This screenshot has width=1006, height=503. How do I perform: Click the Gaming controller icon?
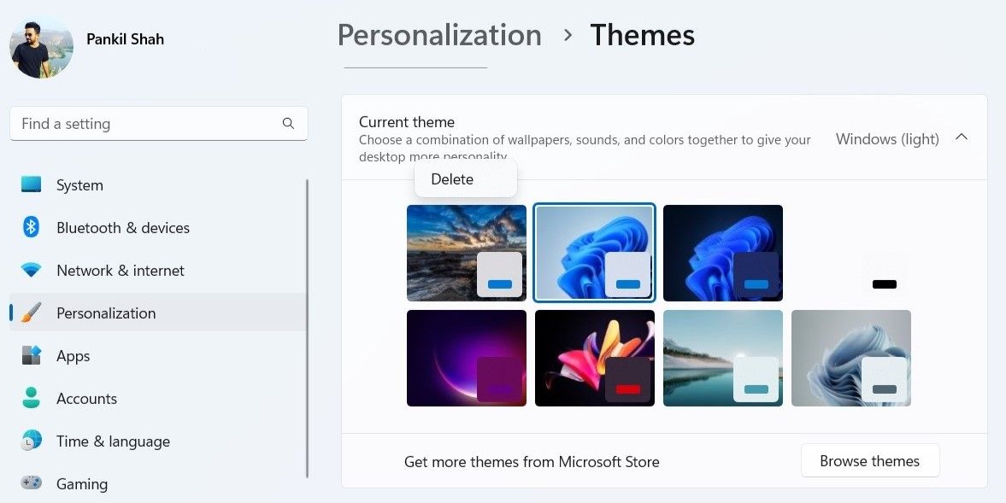pyautogui.click(x=31, y=483)
